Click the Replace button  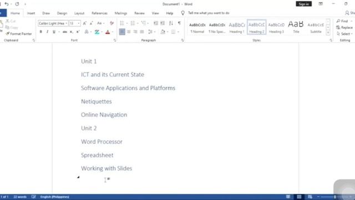click(344, 27)
